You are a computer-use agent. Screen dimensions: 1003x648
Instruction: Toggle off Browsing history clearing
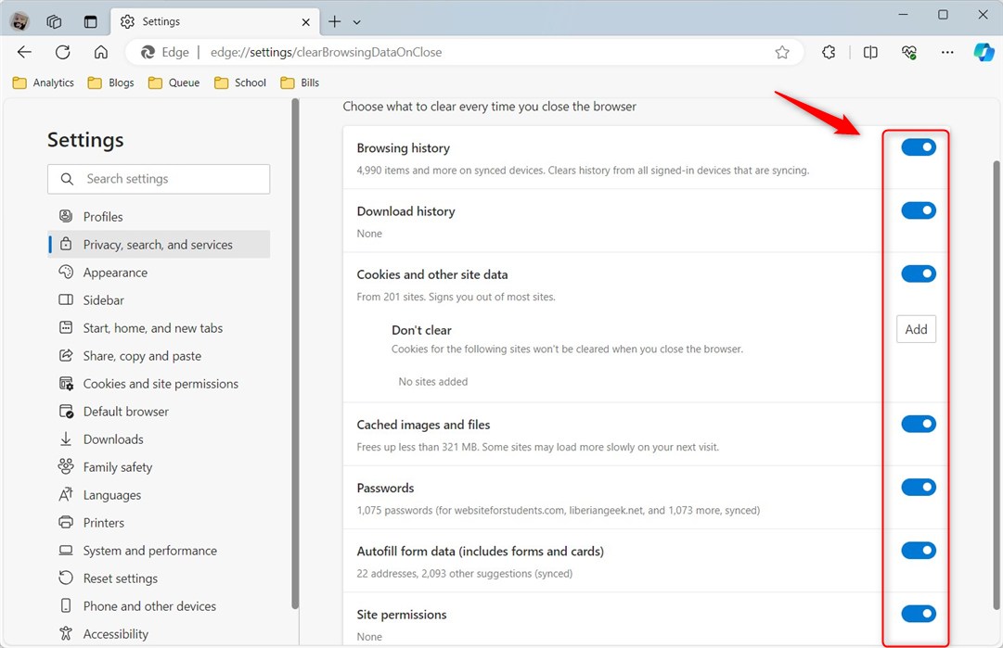point(919,147)
